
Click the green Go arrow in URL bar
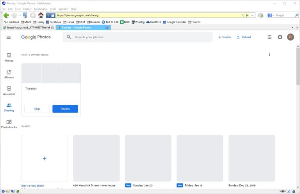[247, 15]
